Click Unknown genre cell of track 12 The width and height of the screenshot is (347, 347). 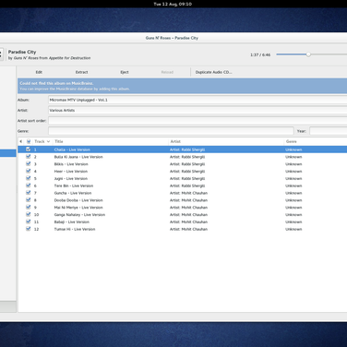click(x=293, y=229)
